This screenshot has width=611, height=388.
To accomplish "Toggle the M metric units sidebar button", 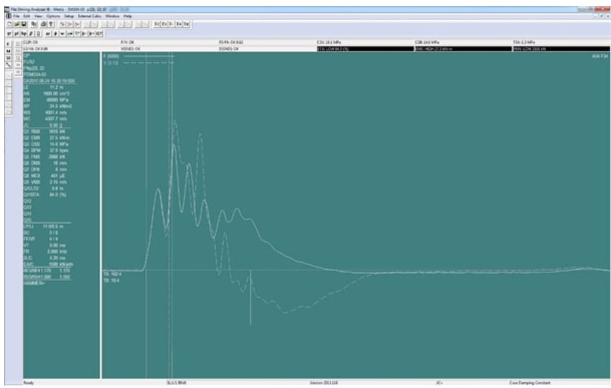I will [x=8, y=50].
